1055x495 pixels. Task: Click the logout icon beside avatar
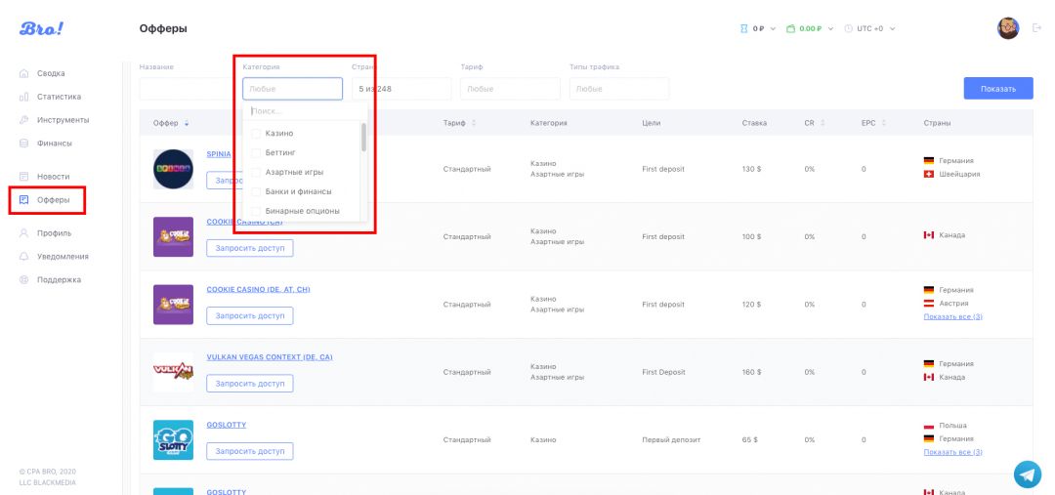click(x=1036, y=28)
